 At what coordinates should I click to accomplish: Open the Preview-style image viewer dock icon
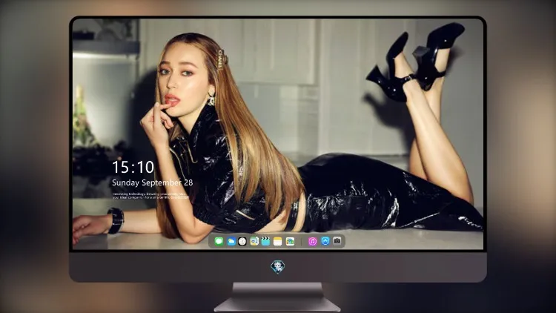[x=254, y=241]
